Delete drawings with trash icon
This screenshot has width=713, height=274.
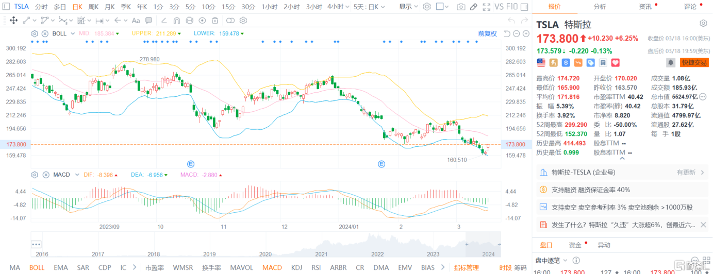tap(215, 21)
